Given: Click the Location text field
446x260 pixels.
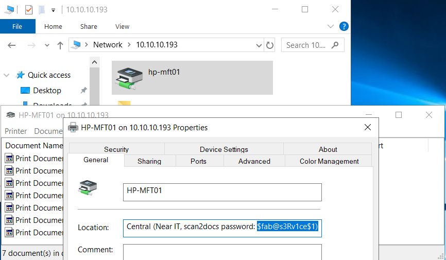Looking at the screenshot, I should [222, 228].
